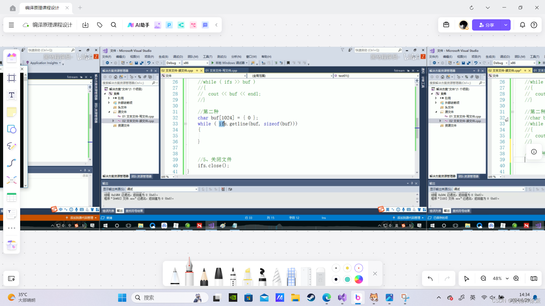Screen dimensions: 545x306
Task: Select the eraser in the pen toolbar
Action: point(320,276)
